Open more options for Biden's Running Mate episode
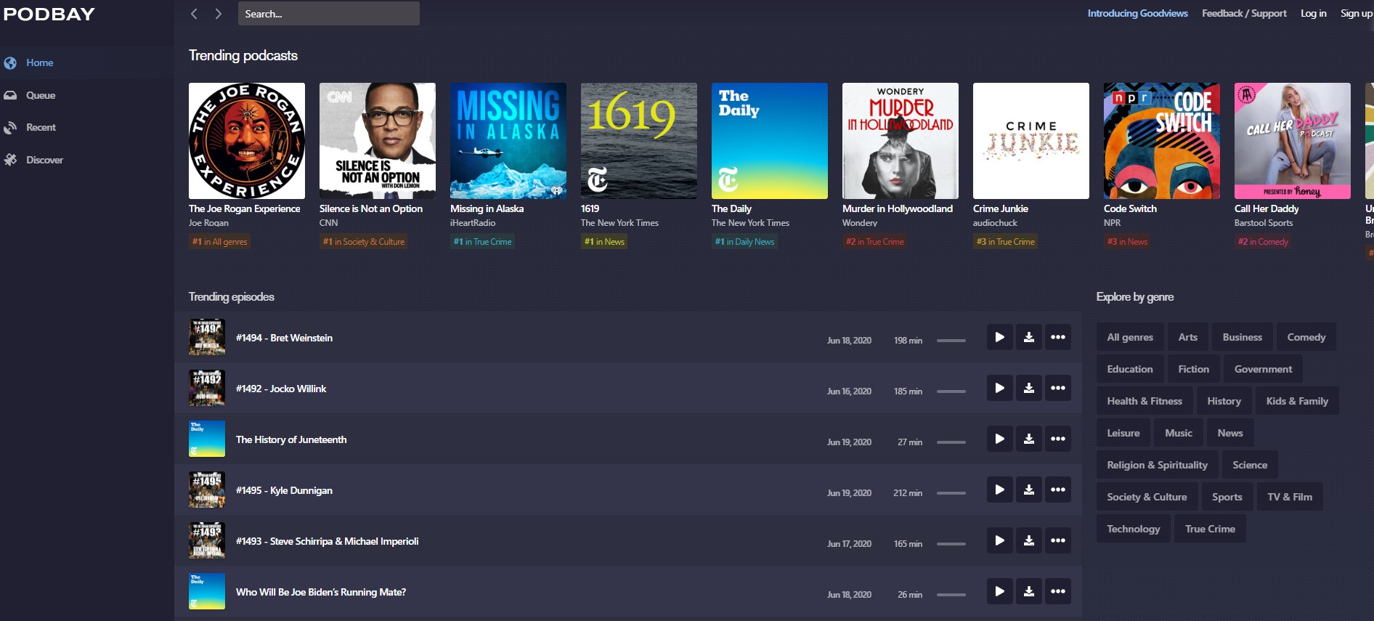Screen dimensions: 1374x621 [x=1058, y=591]
